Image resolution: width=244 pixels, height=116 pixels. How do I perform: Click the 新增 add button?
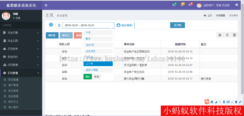coord(52,36)
